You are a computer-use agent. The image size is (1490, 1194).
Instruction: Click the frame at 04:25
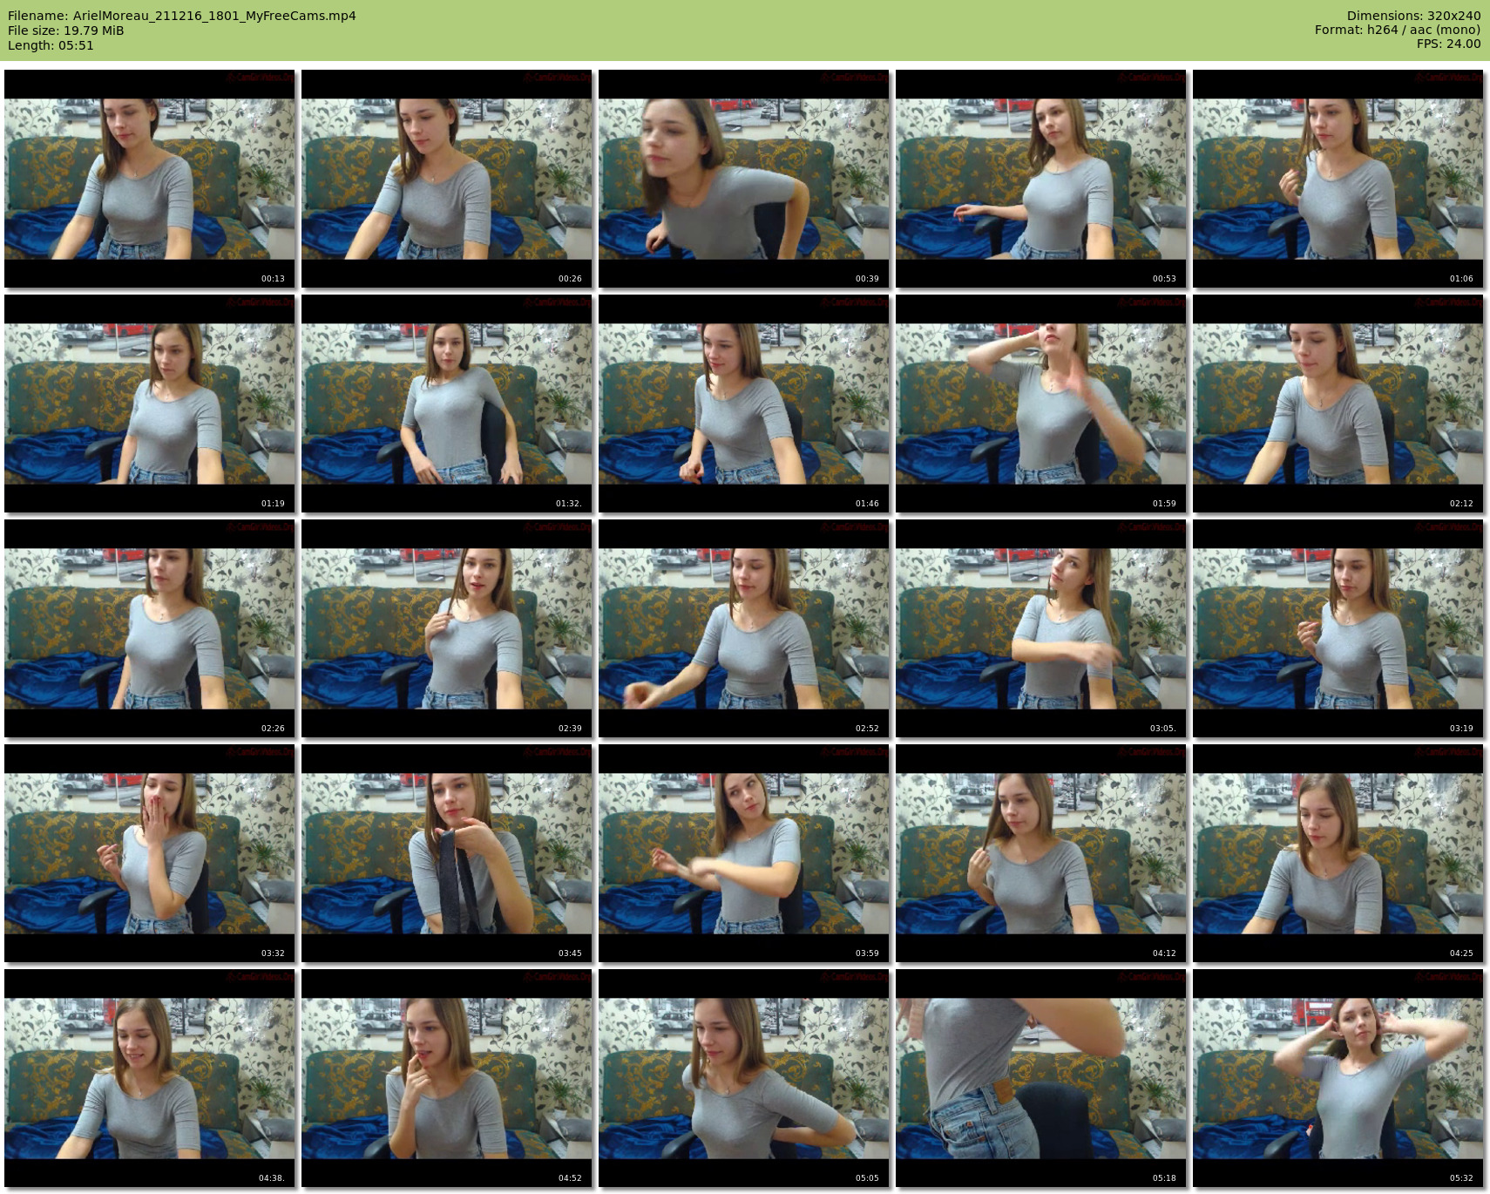tap(1338, 853)
